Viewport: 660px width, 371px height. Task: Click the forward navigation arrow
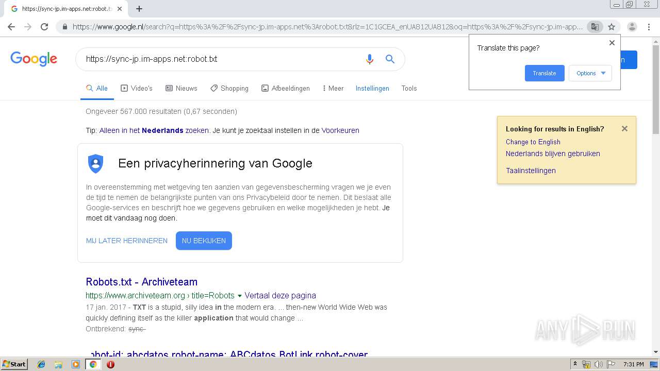[28, 27]
